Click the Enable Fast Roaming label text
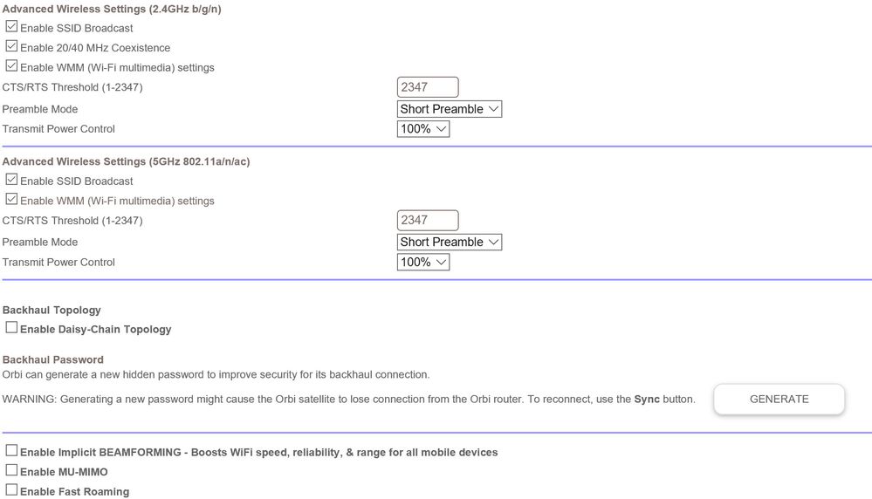 [x=74, y=492]
